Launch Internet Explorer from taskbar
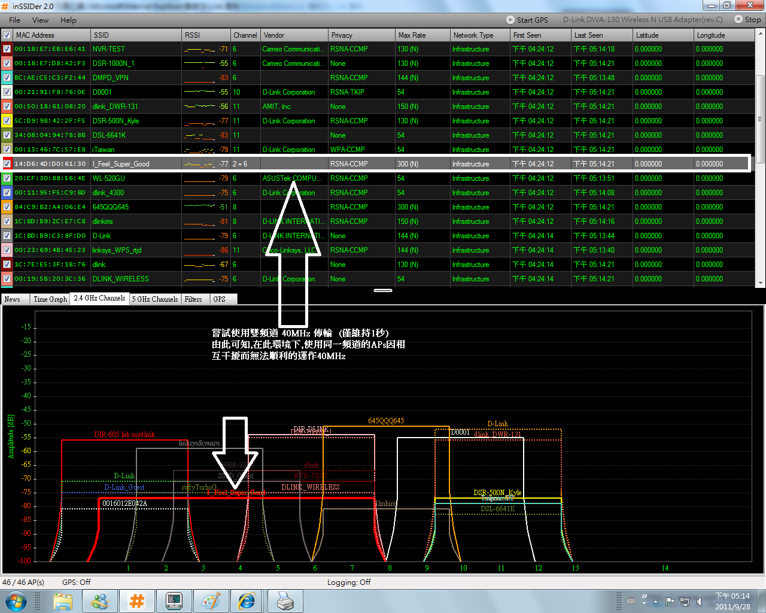 (x=247, y=601)
